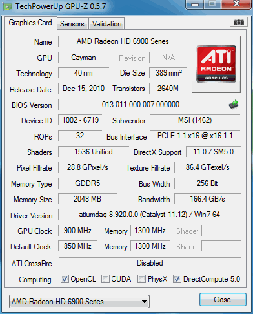Toggle the CUDA checkbox
The width and height of the screenshot is (253, 314).
(105, 278)
